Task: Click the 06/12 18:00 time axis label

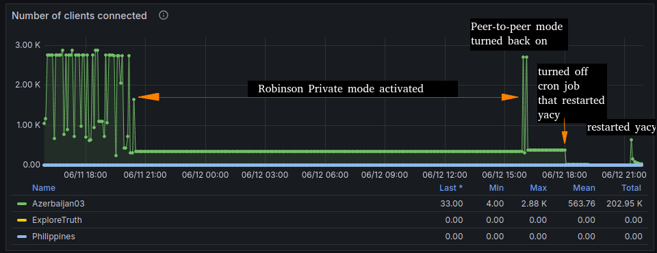Action: (565, 174)
